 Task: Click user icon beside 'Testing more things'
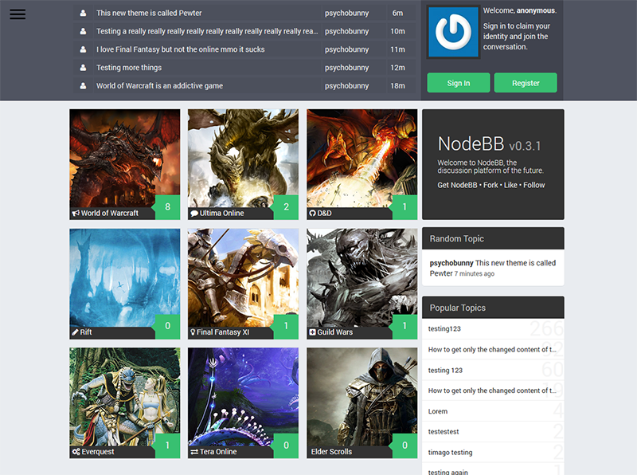coord(83,68)
